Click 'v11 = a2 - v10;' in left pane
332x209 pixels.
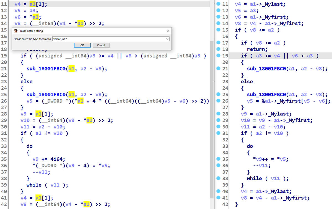pyautogui.click(x=43, y=127)
